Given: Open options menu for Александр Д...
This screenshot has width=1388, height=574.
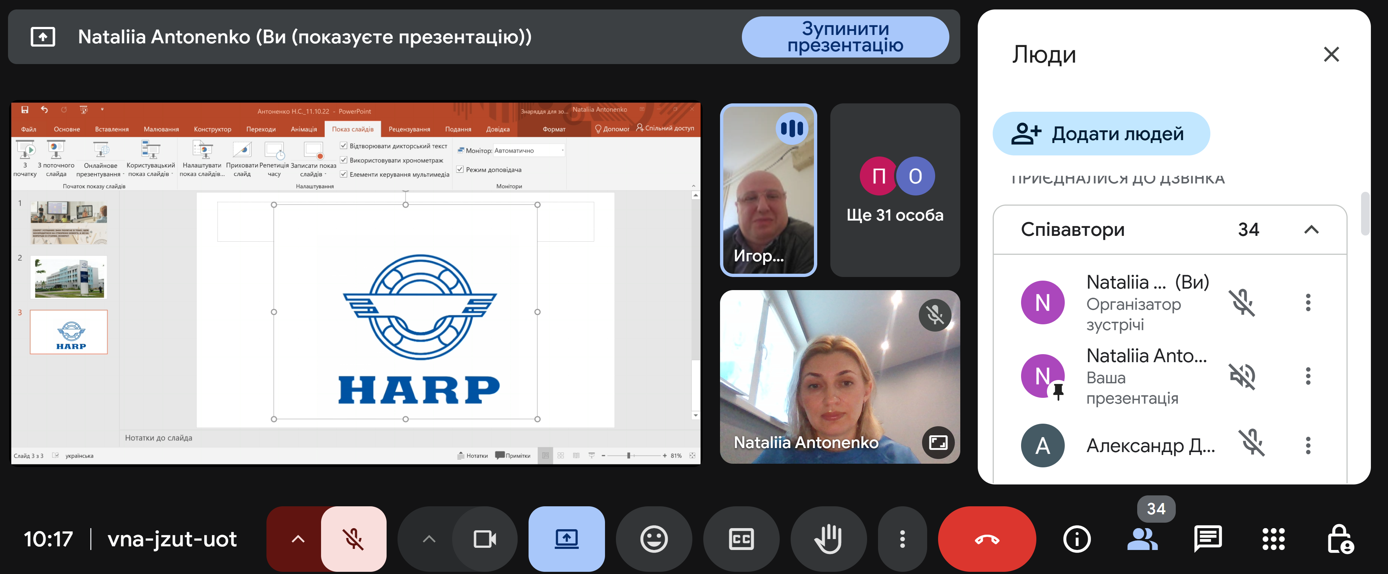Looking at the screenshot, I should click(1308, 445).
